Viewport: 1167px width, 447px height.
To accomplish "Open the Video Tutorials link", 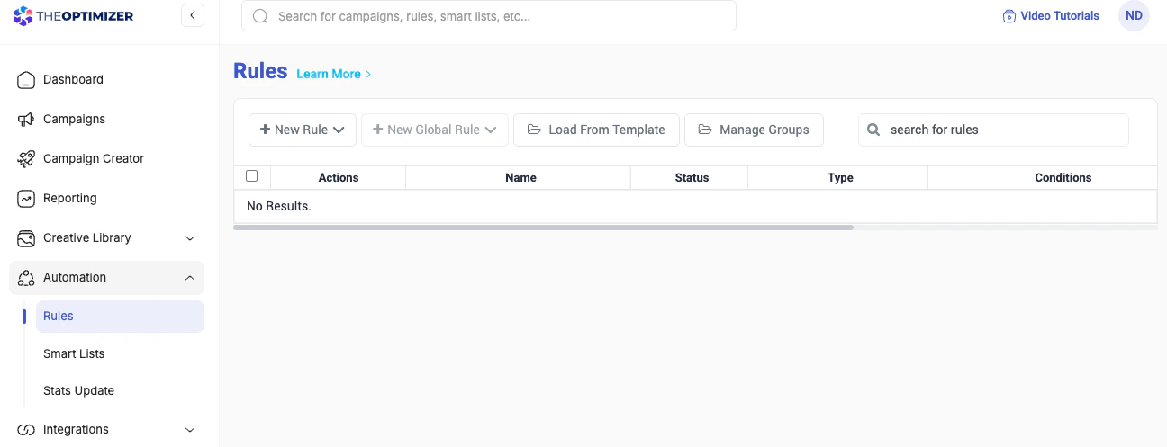I will (1051, 16).
